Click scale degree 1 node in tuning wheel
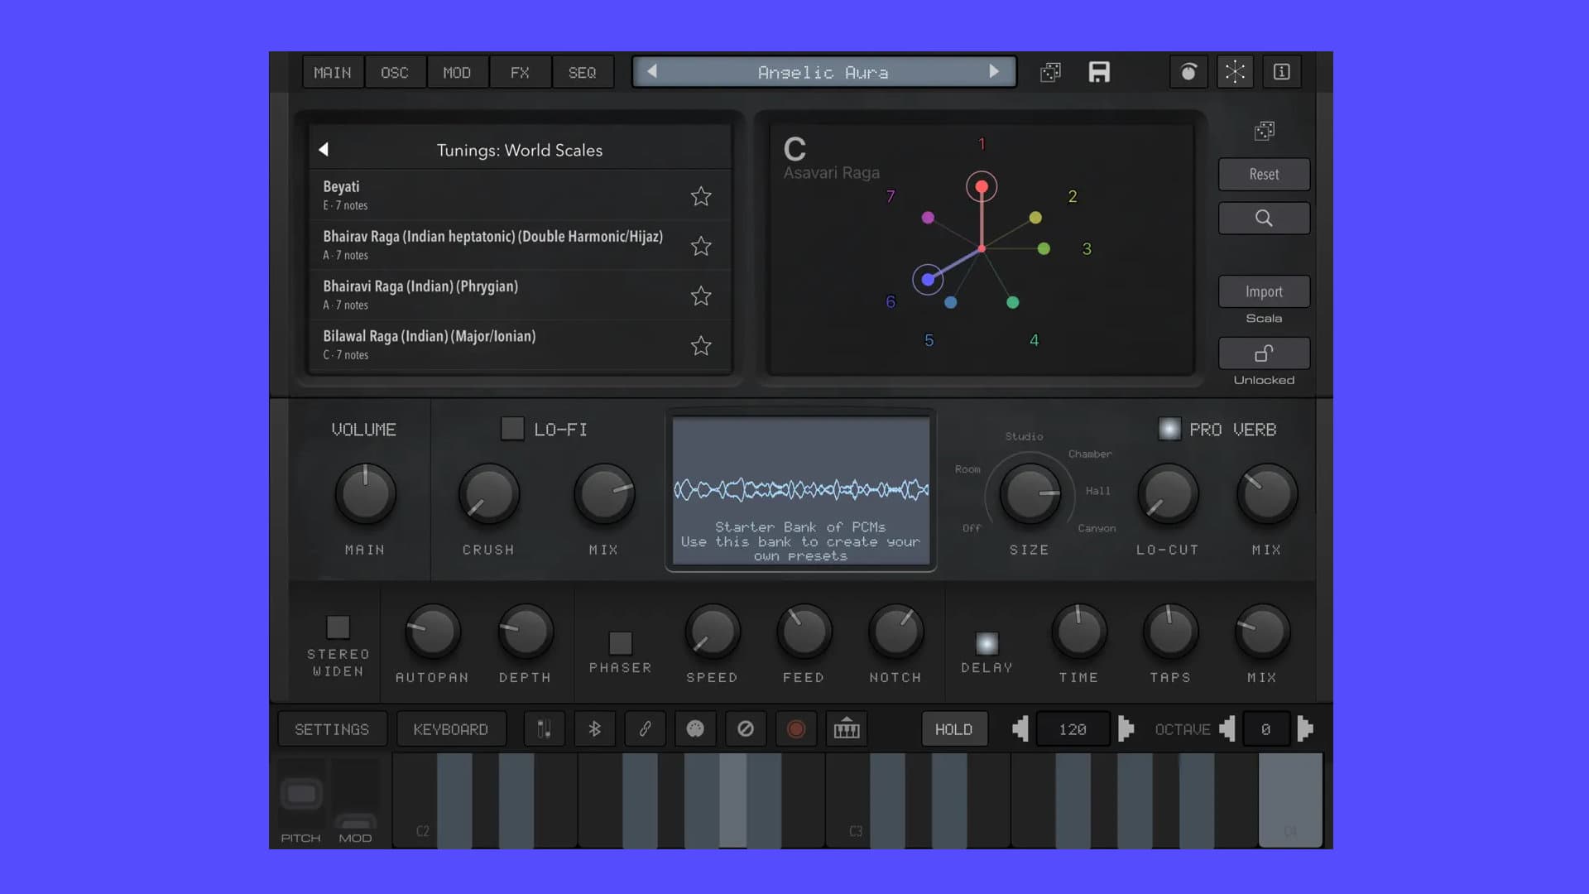The height and width of the screenshot is (894, 1589). pyautogui.click(x=982, y=187)
